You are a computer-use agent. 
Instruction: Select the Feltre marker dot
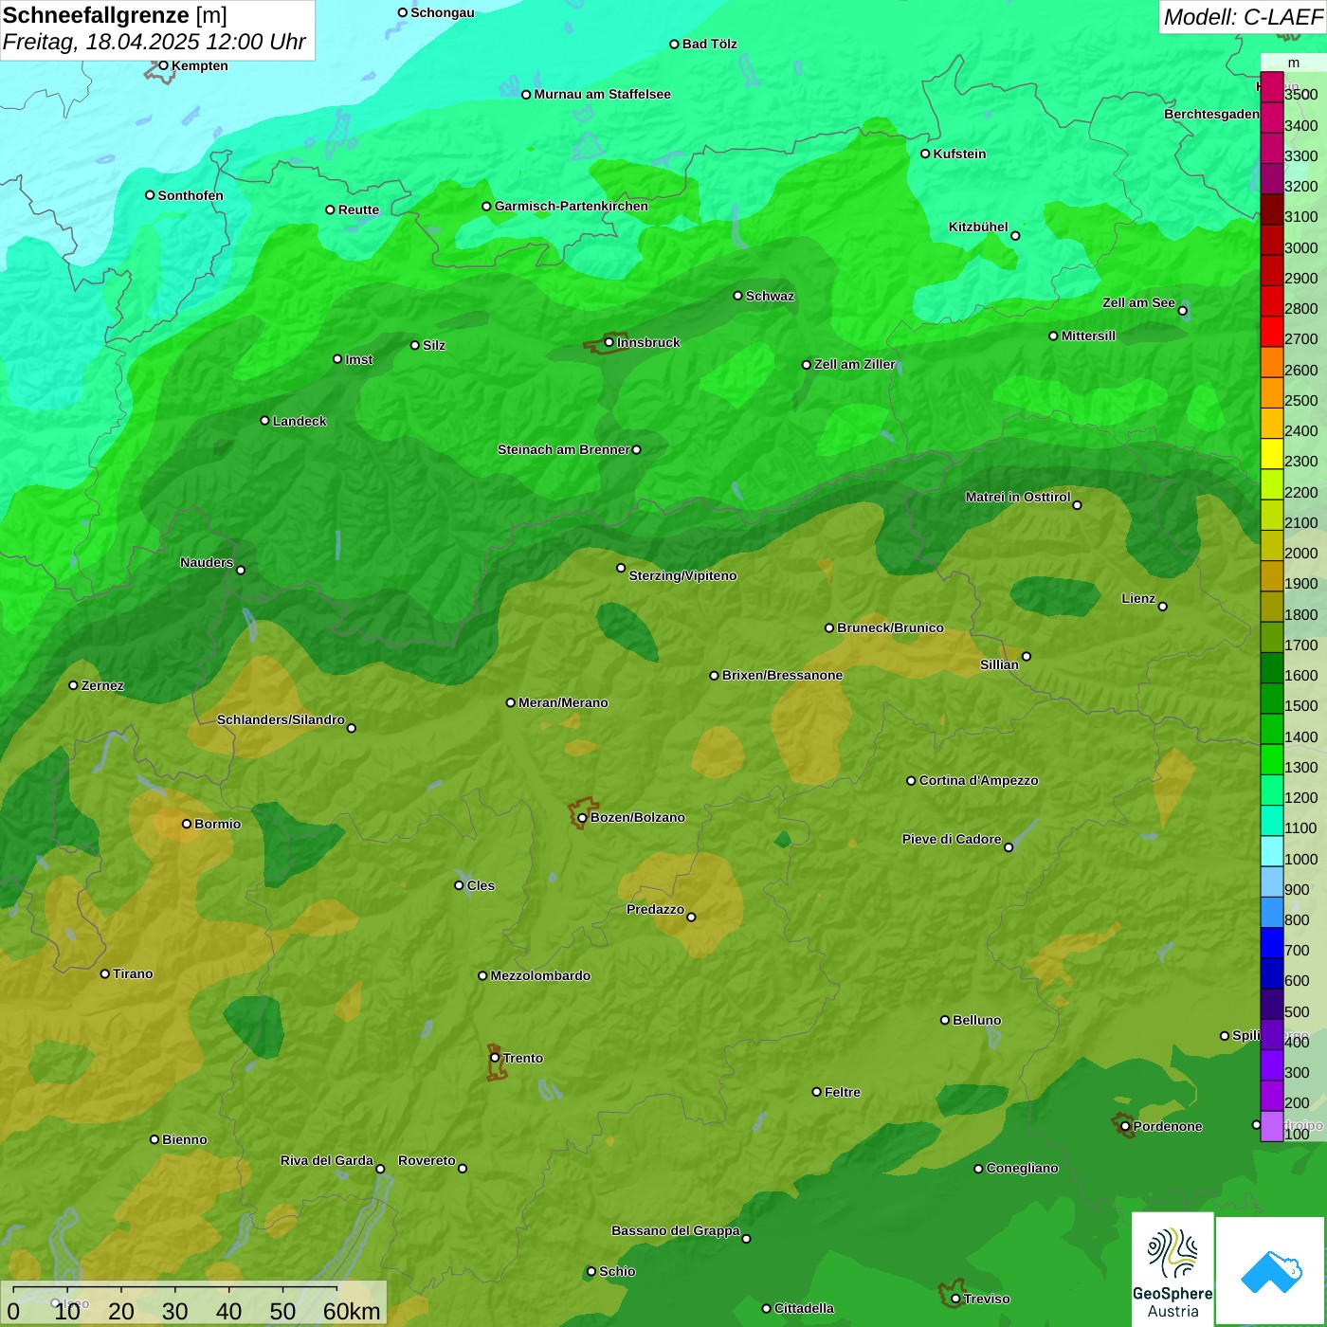[x=816, y=1092]
